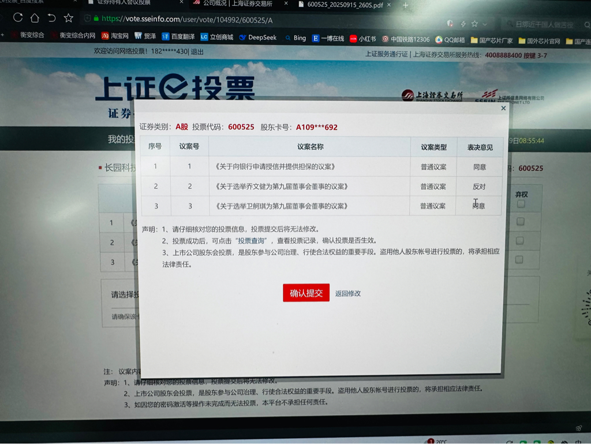591x444 pixels.
Task: Open 国外芯片官网 bookmark folder
Action: point(539,41)
